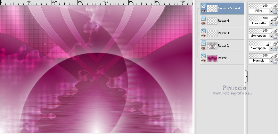This screenshot has height=134, width=278.
Task: Select the Raster 2 layer thumbnail
Action: coord(212,46)
